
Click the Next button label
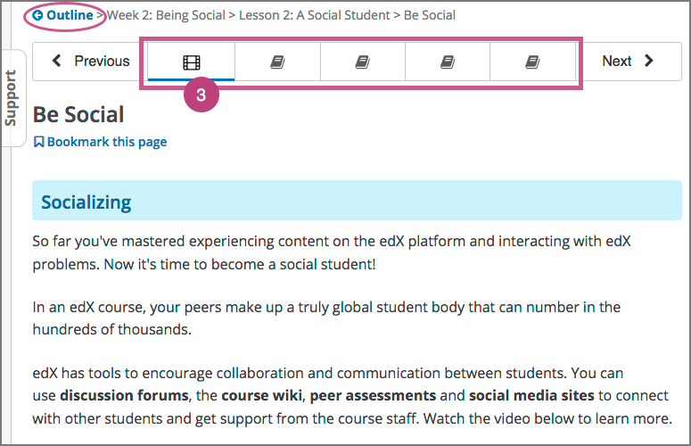(616, 62)
